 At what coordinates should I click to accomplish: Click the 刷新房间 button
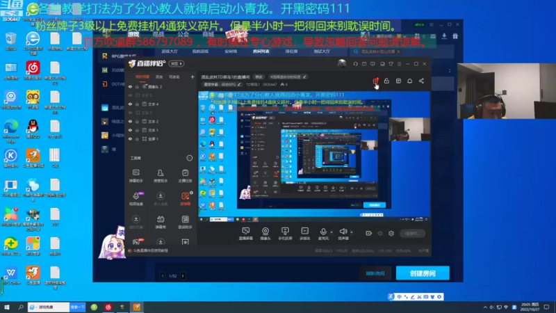pyautogui.click(x=375, y=273)
